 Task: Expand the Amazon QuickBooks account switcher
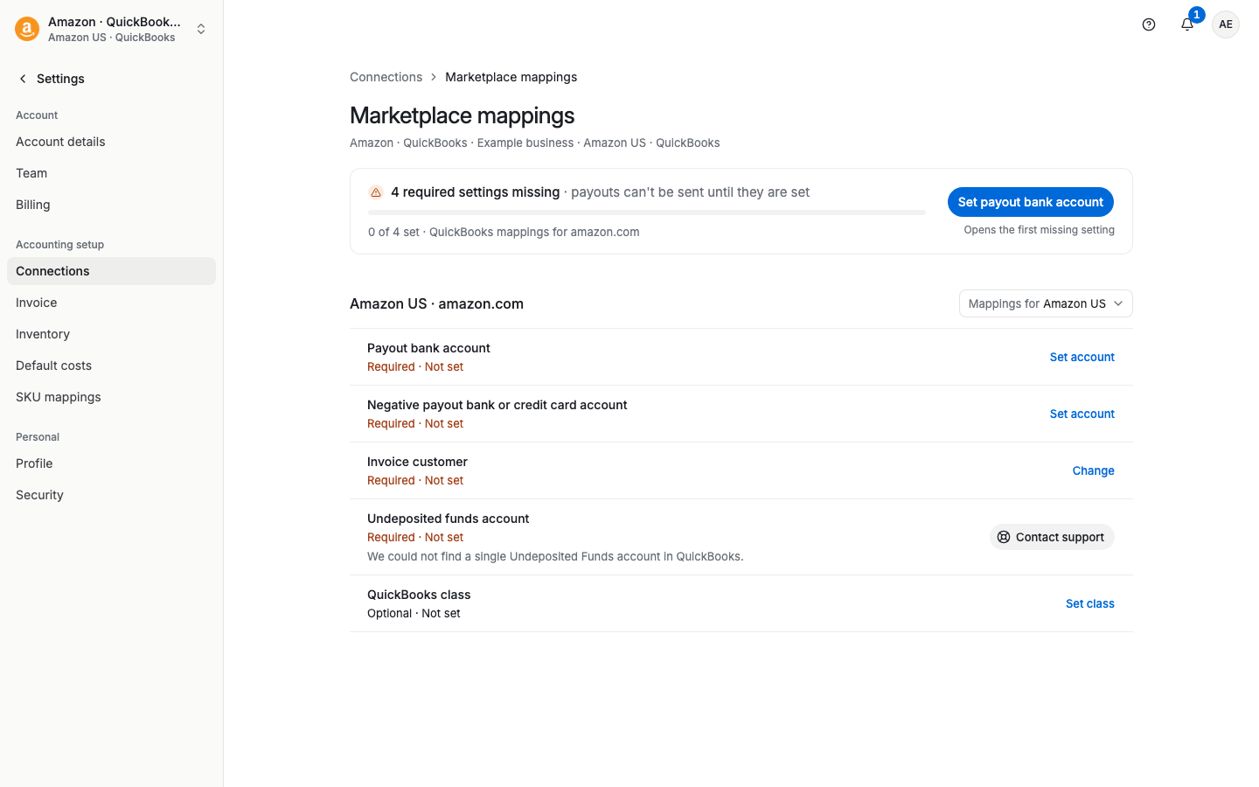(x=112, y=29)
